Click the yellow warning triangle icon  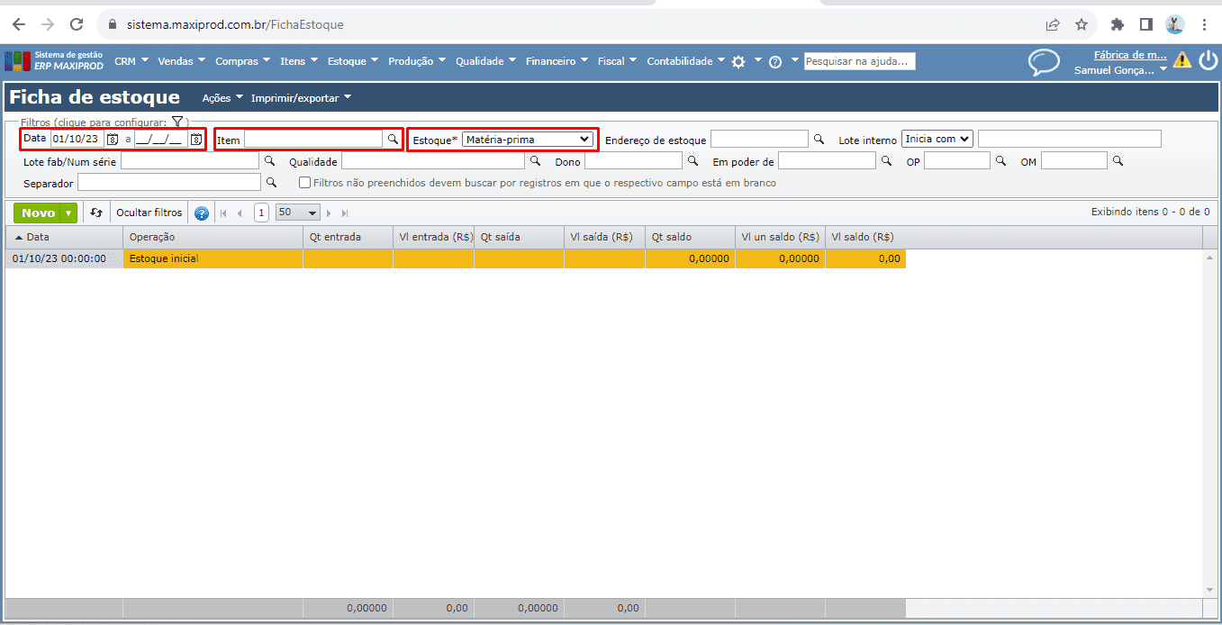click(1181, 60)
